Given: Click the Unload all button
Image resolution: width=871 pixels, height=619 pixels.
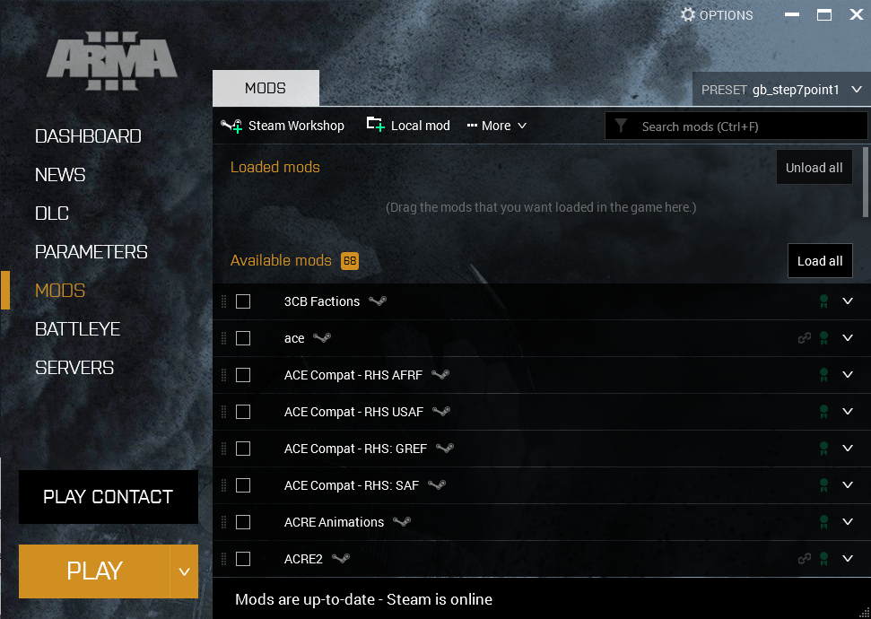Looking at the screenshot, I should 814,167.
